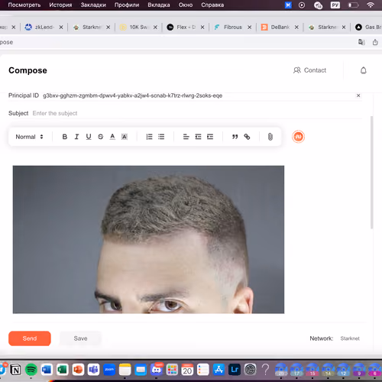This screenshot has width=382, height=382.
Task: Increase indent of the paragraph
Action: [x=210, y=137]
